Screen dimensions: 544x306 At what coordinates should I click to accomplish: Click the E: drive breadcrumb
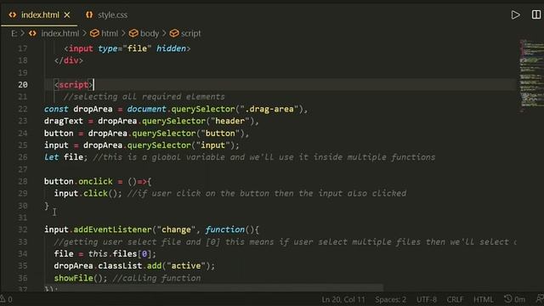14,33
